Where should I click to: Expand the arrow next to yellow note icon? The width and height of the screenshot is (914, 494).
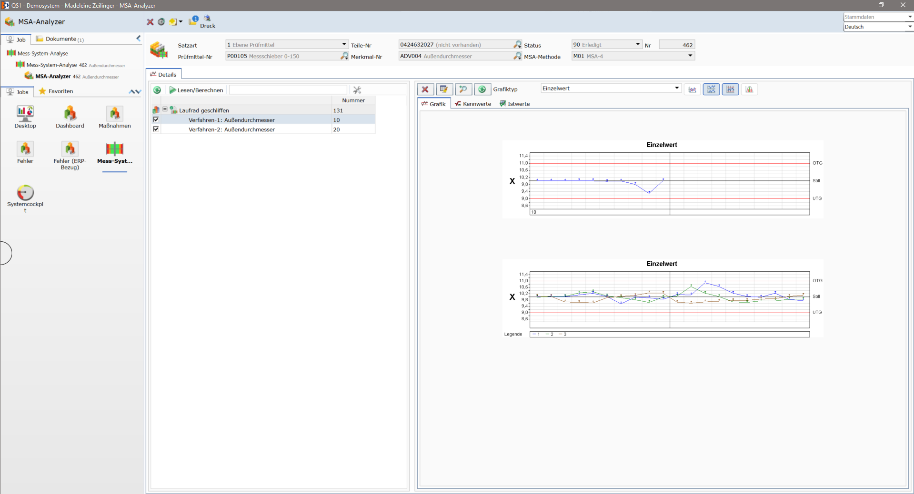tap(181, 22)
